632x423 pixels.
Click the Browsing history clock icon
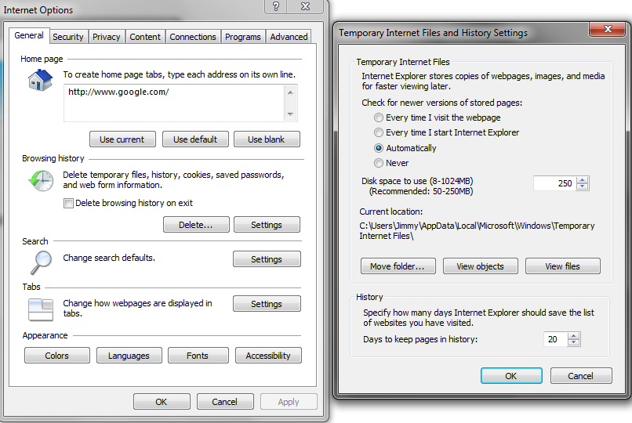tap(41, 180)
